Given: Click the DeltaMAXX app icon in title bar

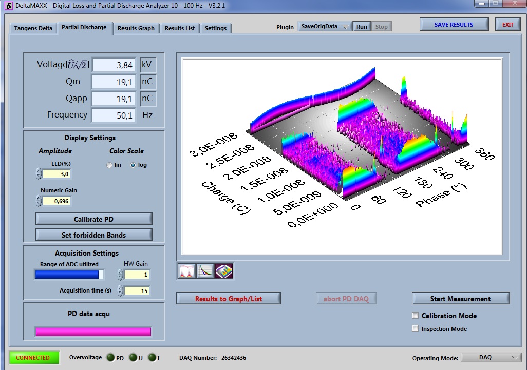Looking at the screenshot, I should tap(9, 5).
